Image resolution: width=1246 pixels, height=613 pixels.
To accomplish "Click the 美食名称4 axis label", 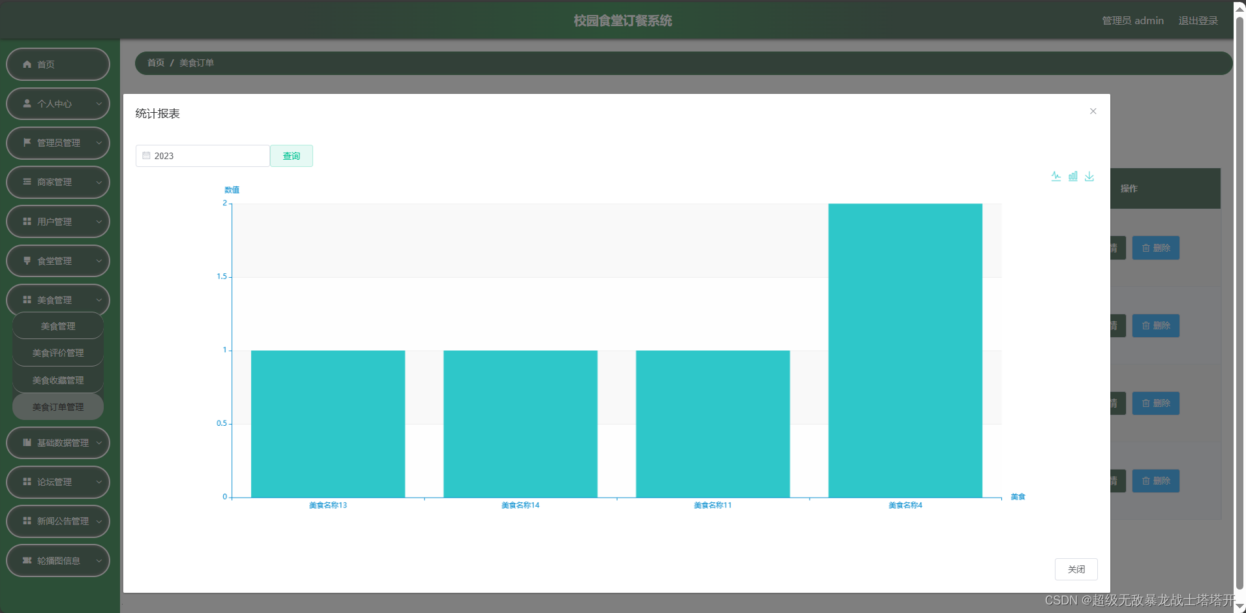I will click(x=905, y=505).
